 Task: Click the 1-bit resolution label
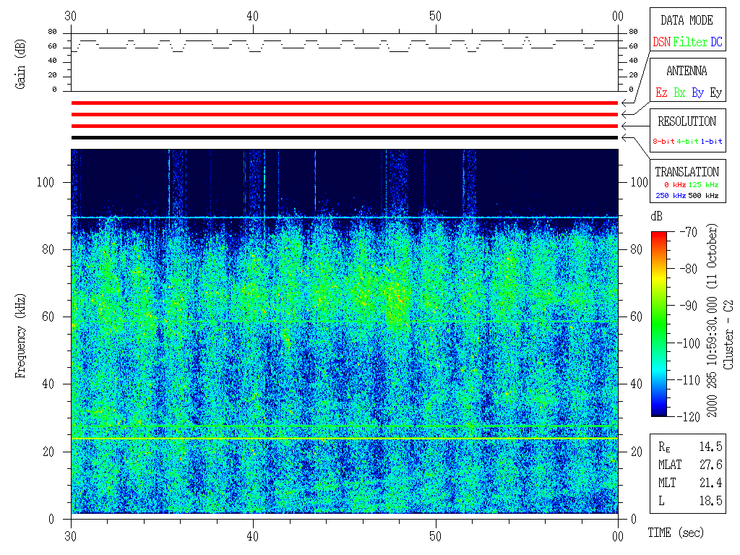712,142
